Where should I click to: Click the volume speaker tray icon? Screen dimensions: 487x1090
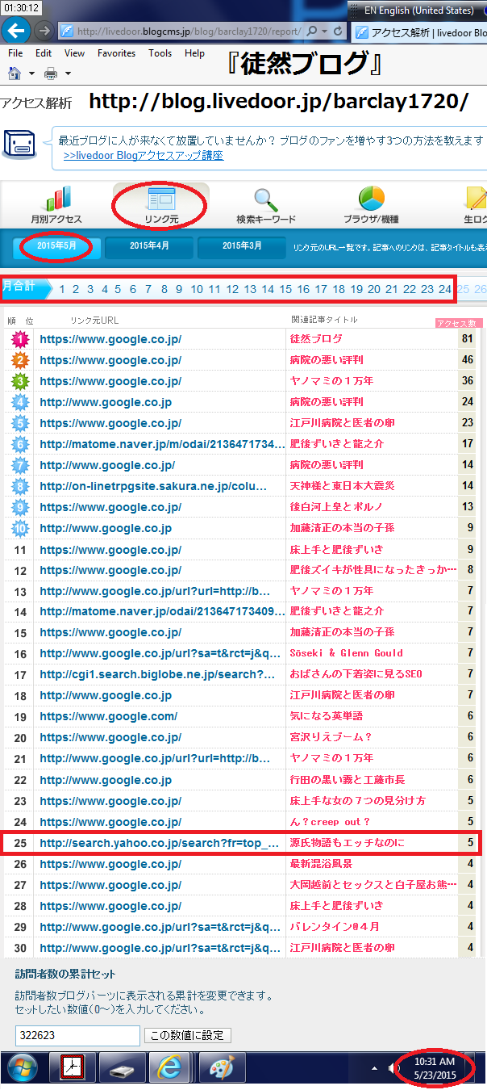pos(394,1068)
